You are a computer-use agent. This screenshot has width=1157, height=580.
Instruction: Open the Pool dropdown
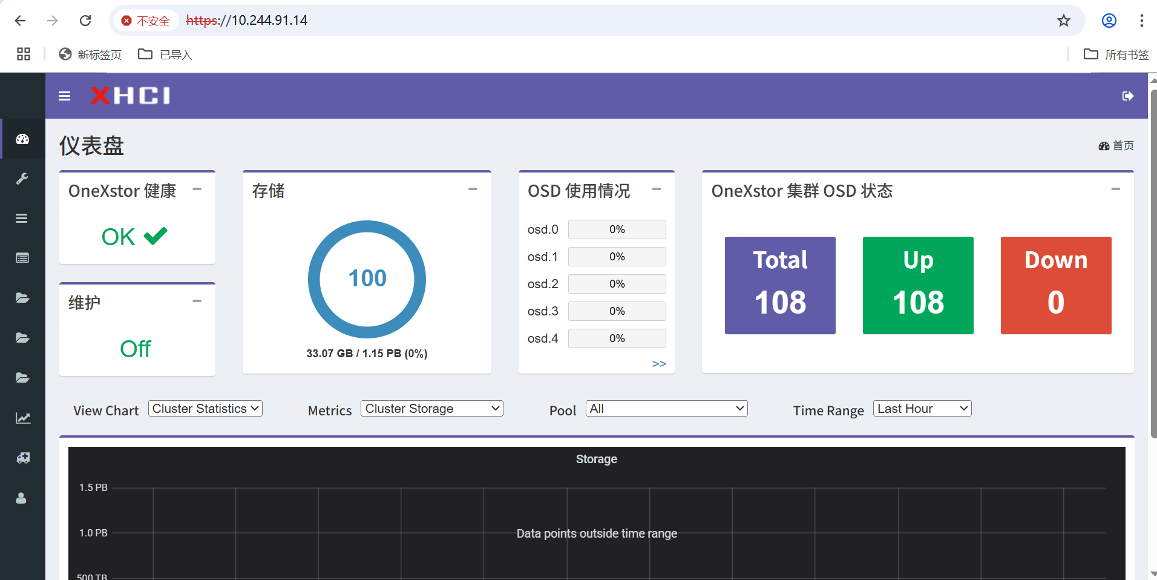(666, 409)
